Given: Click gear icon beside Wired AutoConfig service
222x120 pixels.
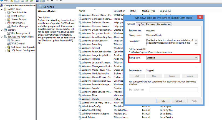Looking at the screenshot, I should (80, 106).
